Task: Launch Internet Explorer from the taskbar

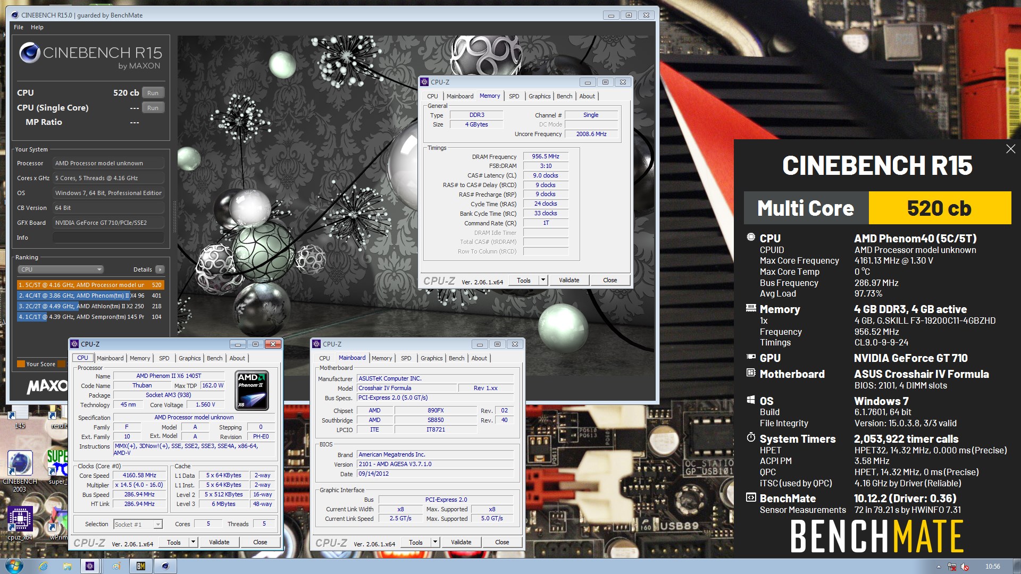Action: click(43, 566)
